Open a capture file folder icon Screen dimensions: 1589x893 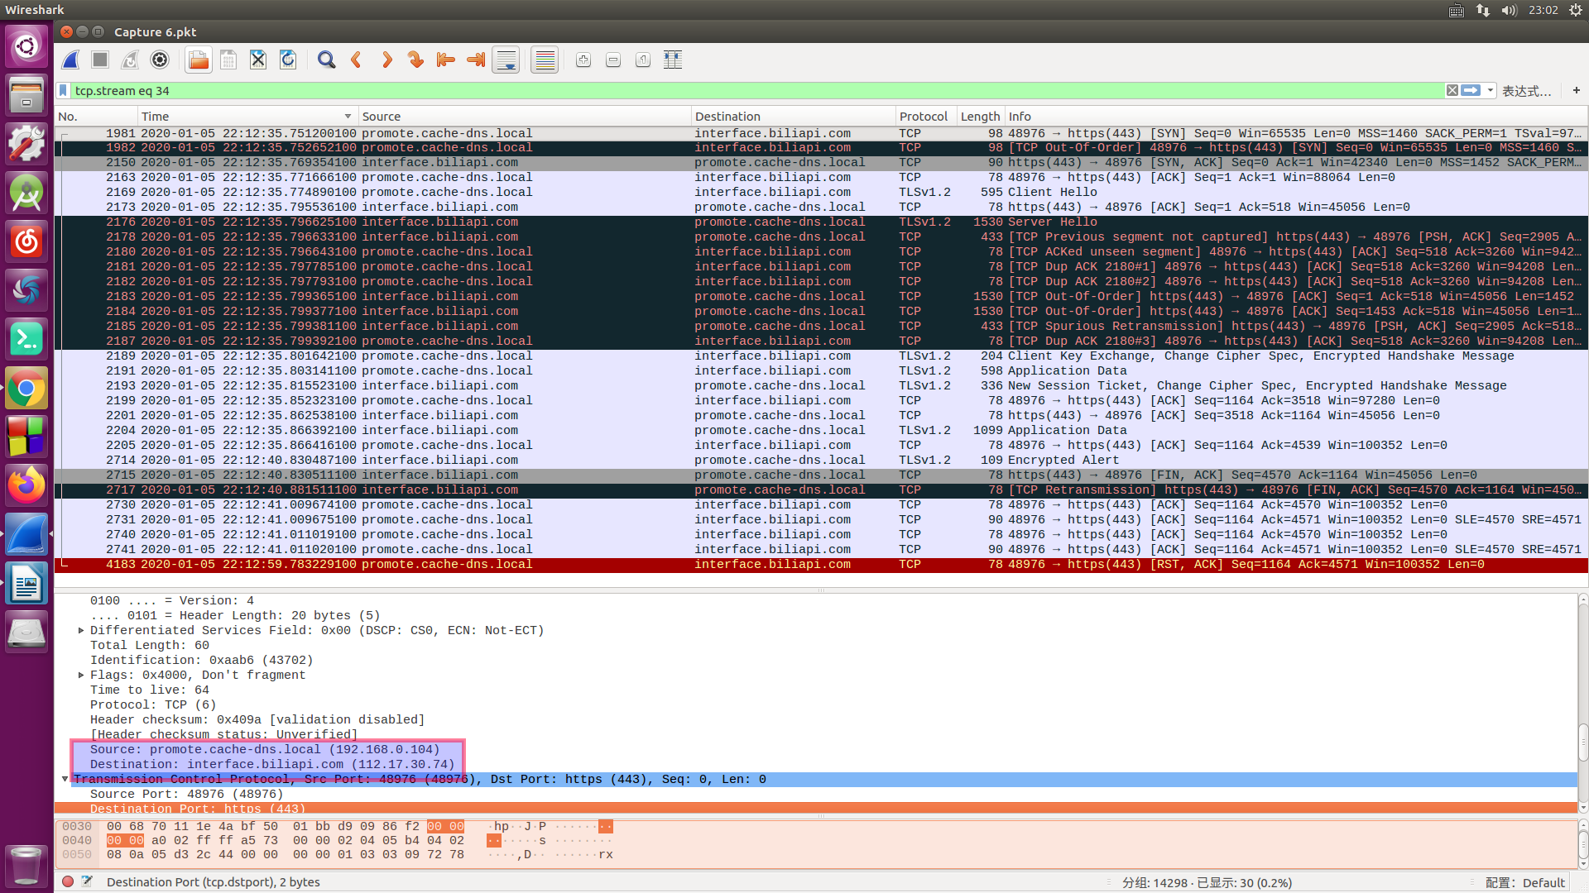click(x=199, y=60)
